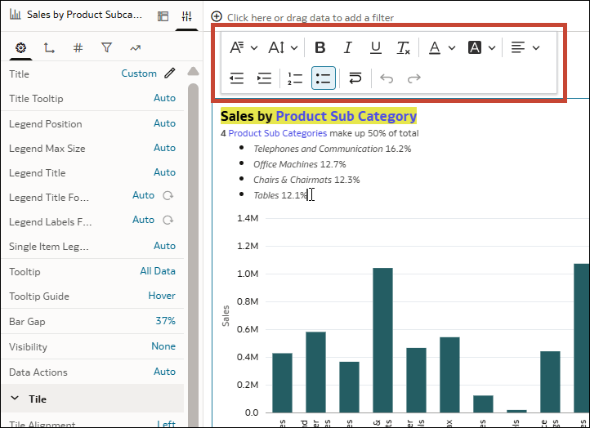Increase indent of the text
This screenshot has height=428, width=590.
click(x=264, y=78)
